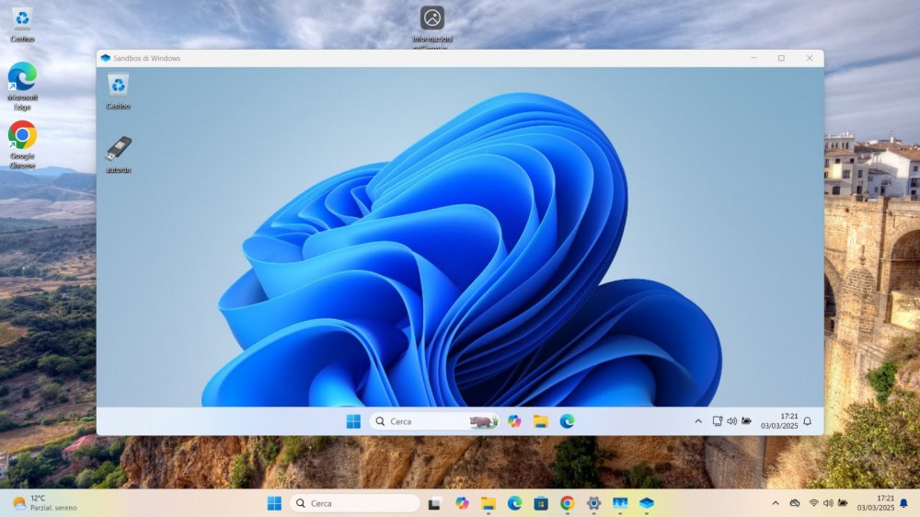Screen dimensions: 920x517
Task: Click the speaker volume icon in the host tray
Action: click(x=829, y=503)
